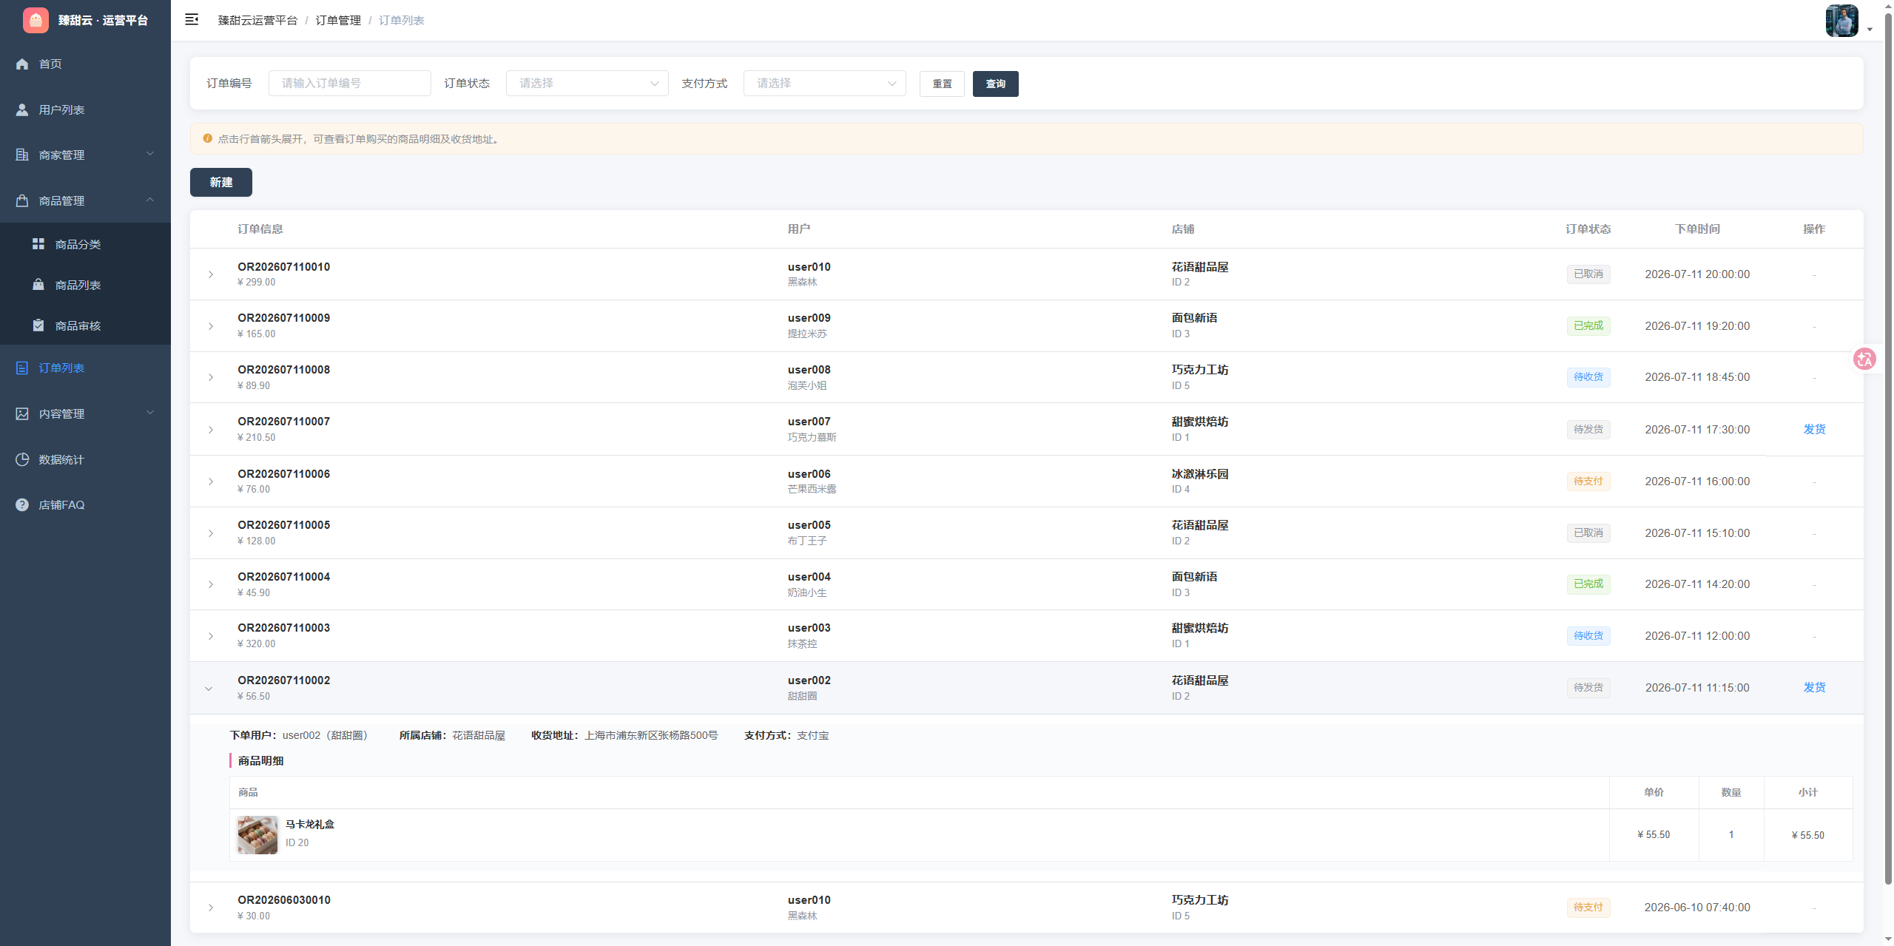The width and height of the screenshot is (1894, 946).
Task: Click the 首页 home icon
Action: pos(22,64)
